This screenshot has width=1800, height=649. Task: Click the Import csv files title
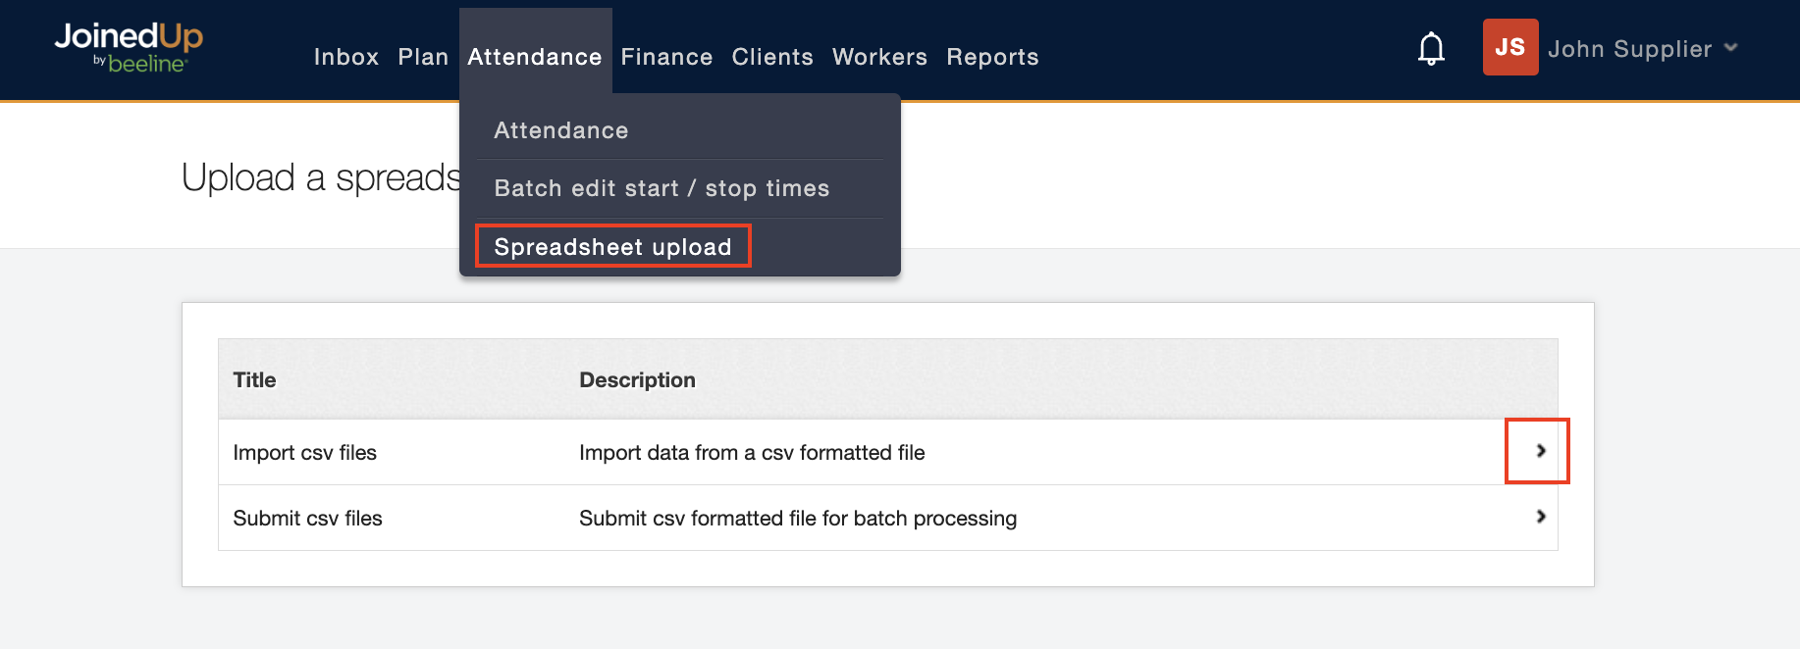click(x=304, y=453)
